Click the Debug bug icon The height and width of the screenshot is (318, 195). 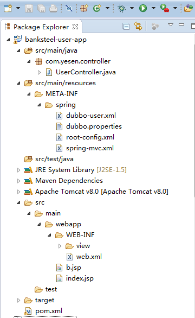click(121, 8)
